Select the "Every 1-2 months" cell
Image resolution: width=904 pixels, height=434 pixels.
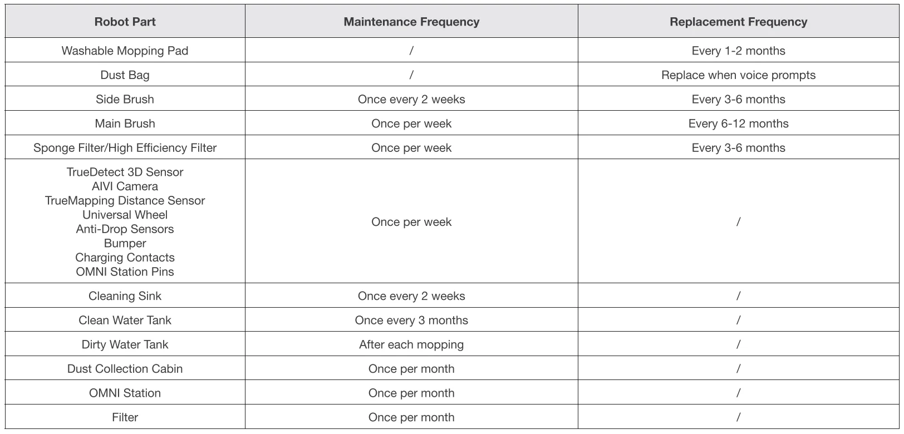738,51
